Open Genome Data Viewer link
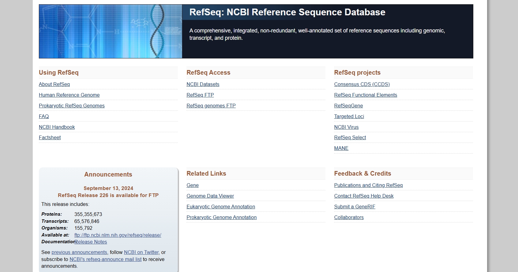The height and width of the screenshot is (272, 518). [210, 196]
